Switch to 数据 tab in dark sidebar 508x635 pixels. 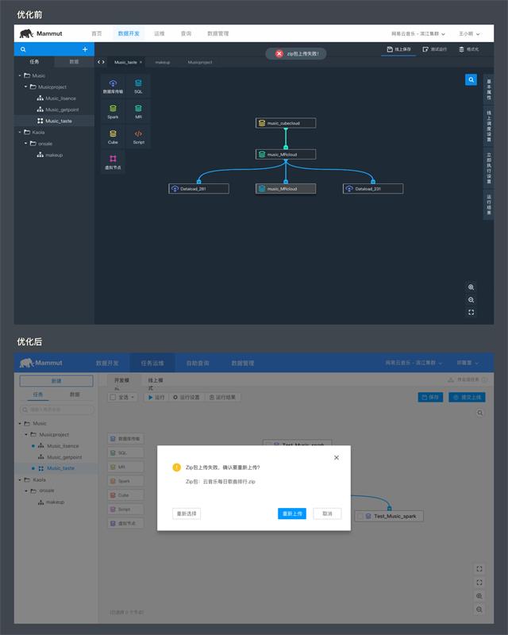point(74,62)
